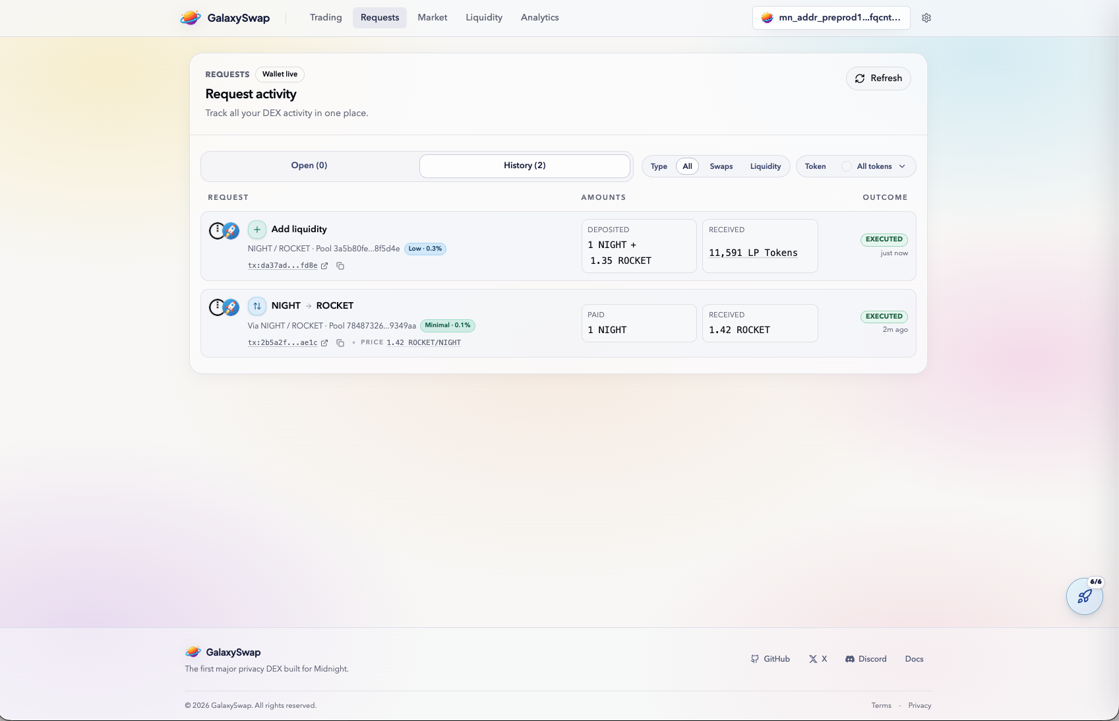Filter requests by Liquidity type
Screen dimensions: 1119x721
click(765, 166)
